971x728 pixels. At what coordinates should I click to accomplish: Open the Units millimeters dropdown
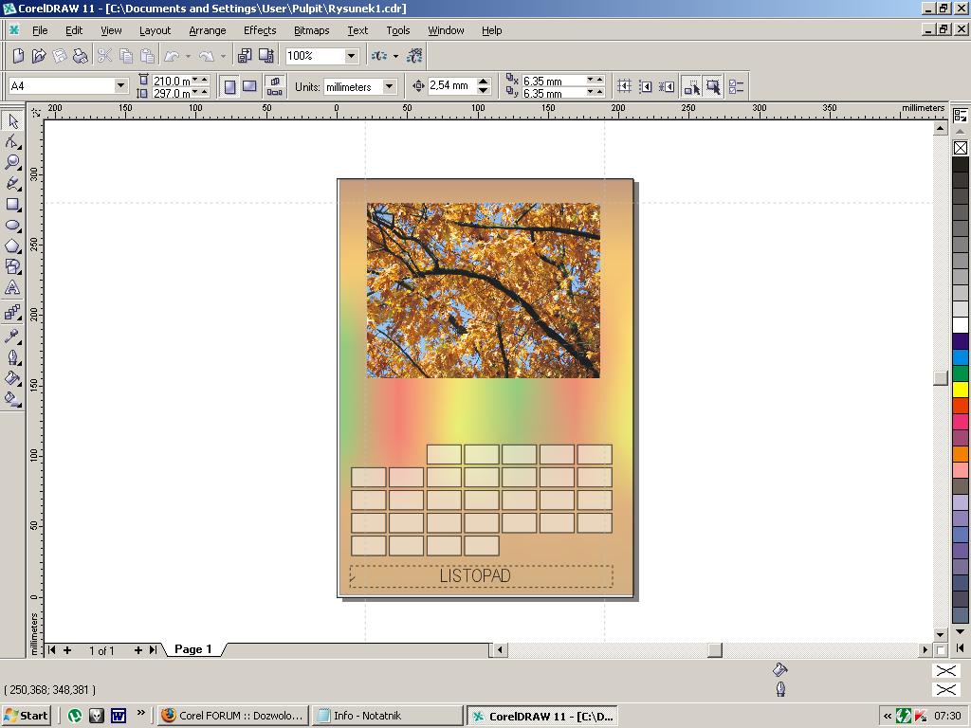[388, 86]
